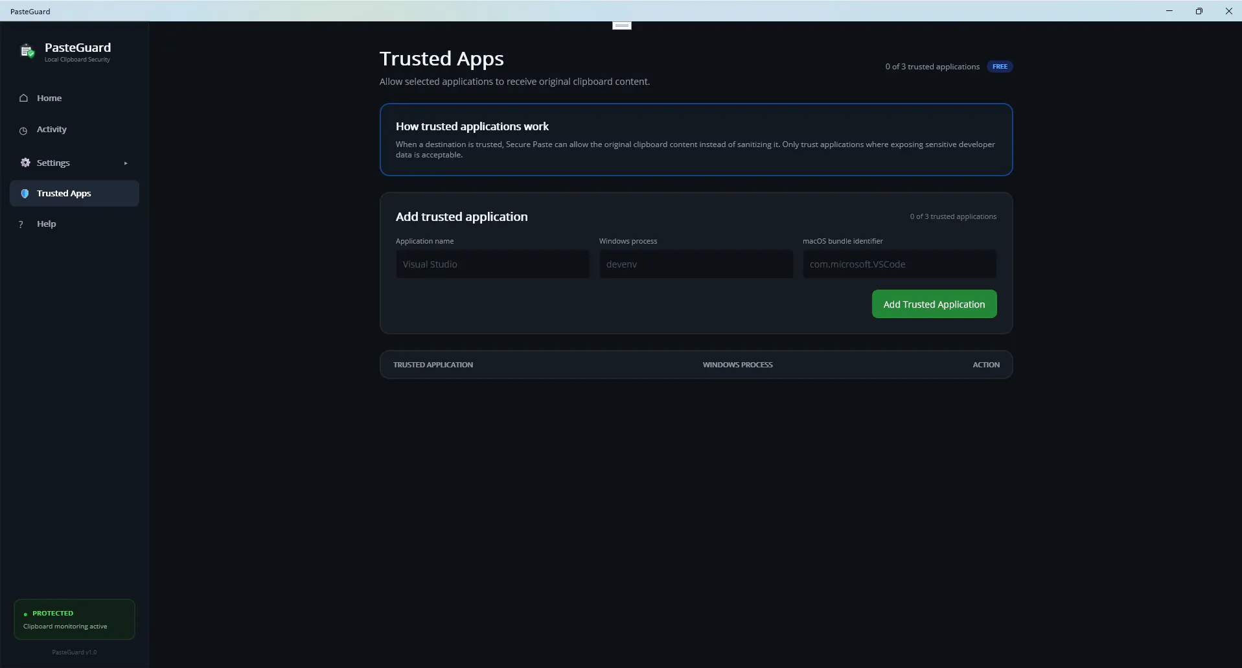The image size is (1242, 668).
Task: Click the Home house icon
Action: click(23, 98)
